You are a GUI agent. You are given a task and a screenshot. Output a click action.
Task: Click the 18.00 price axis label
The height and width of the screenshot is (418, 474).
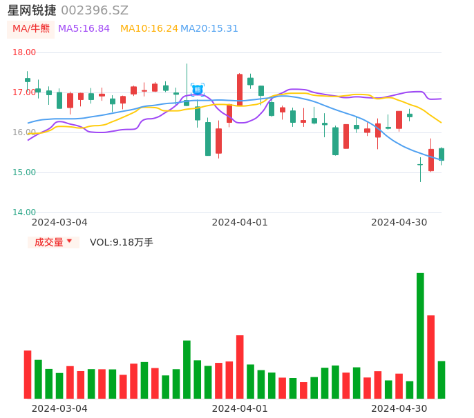[25, 52]
